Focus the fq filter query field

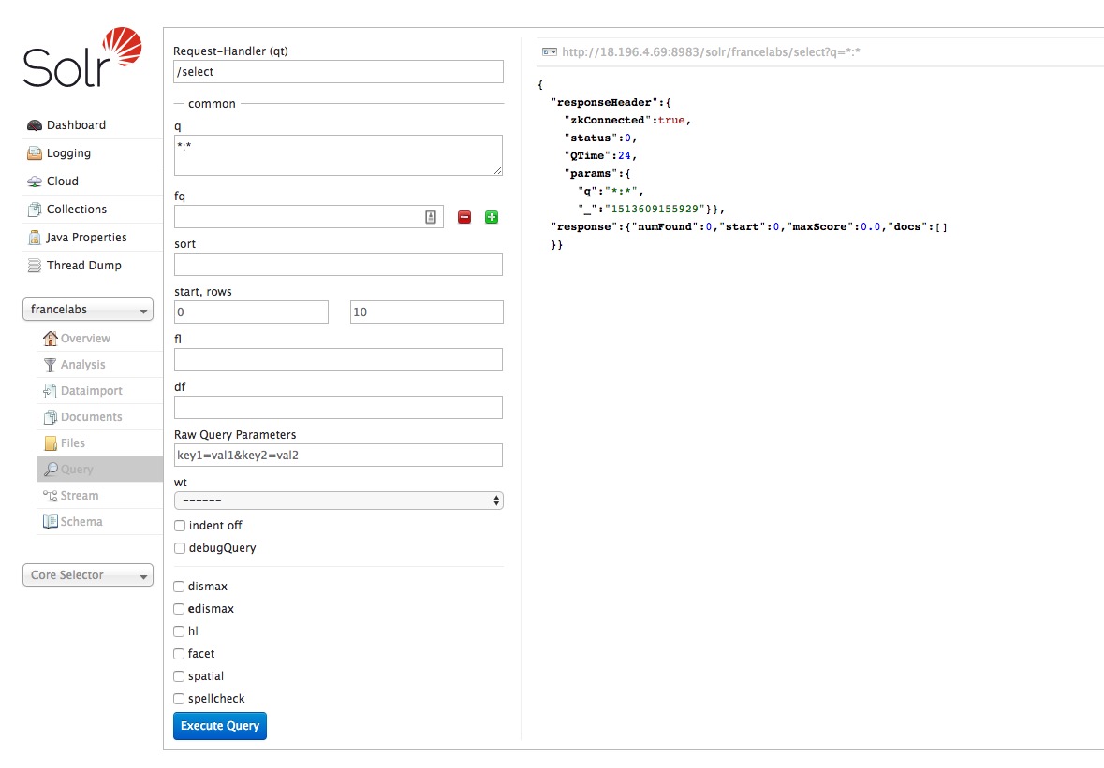point(309,217)
